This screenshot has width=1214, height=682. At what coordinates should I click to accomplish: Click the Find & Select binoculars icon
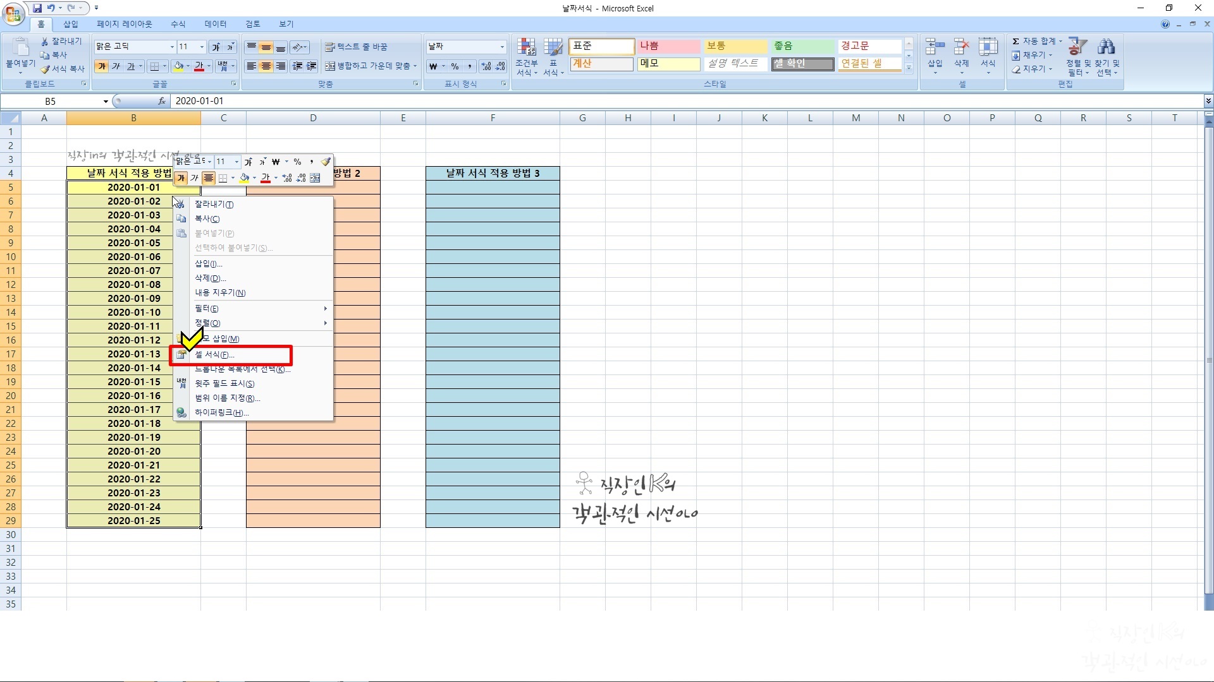point(1106,47)
